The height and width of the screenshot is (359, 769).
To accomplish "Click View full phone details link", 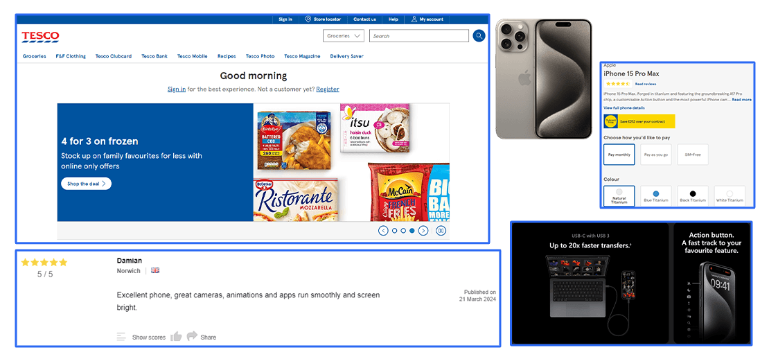I will pyautogui.click(x=624, y=108).
